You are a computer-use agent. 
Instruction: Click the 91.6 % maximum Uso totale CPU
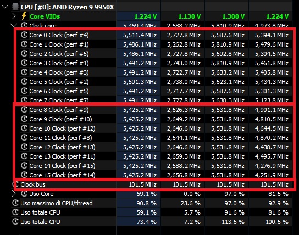234,212
